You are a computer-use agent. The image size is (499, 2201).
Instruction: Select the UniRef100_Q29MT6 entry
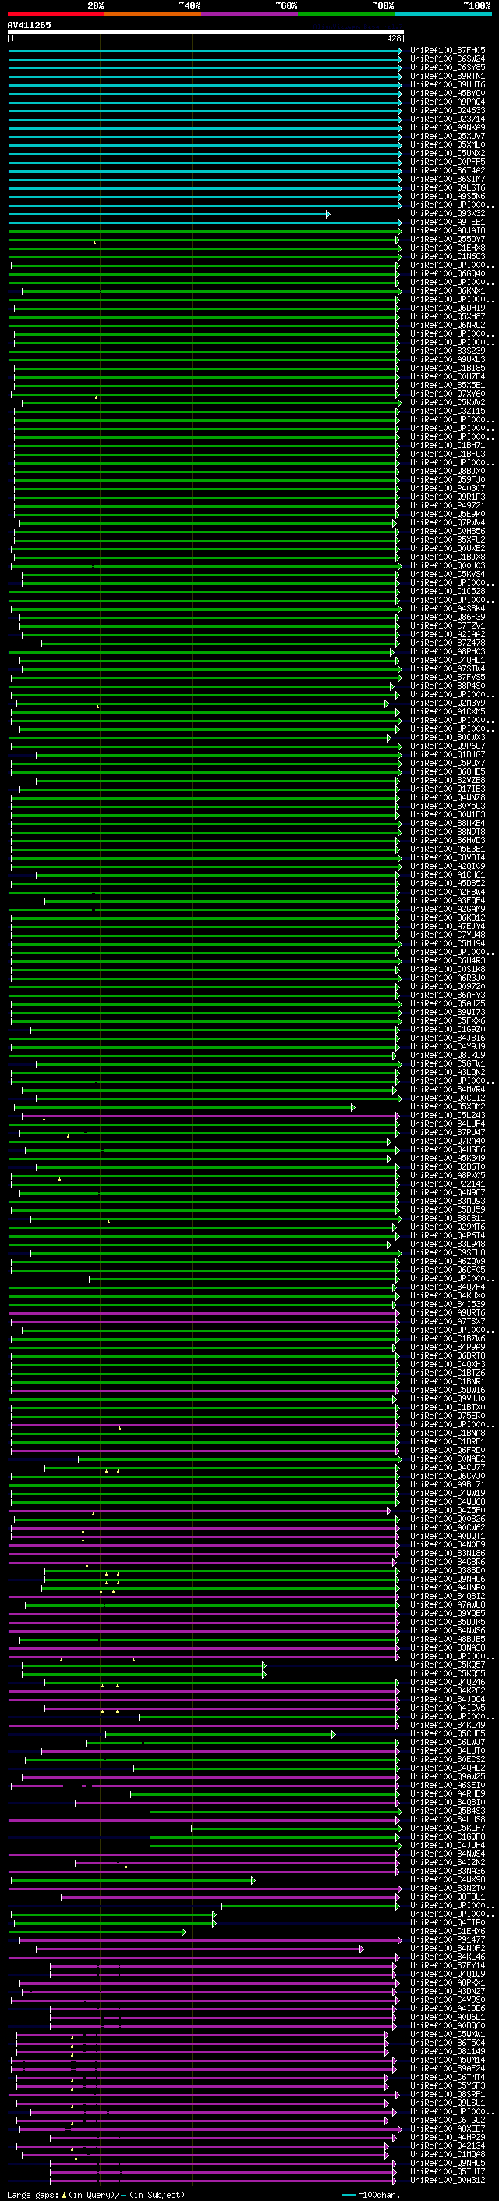pyautogui.click(x=448, y=1228)
